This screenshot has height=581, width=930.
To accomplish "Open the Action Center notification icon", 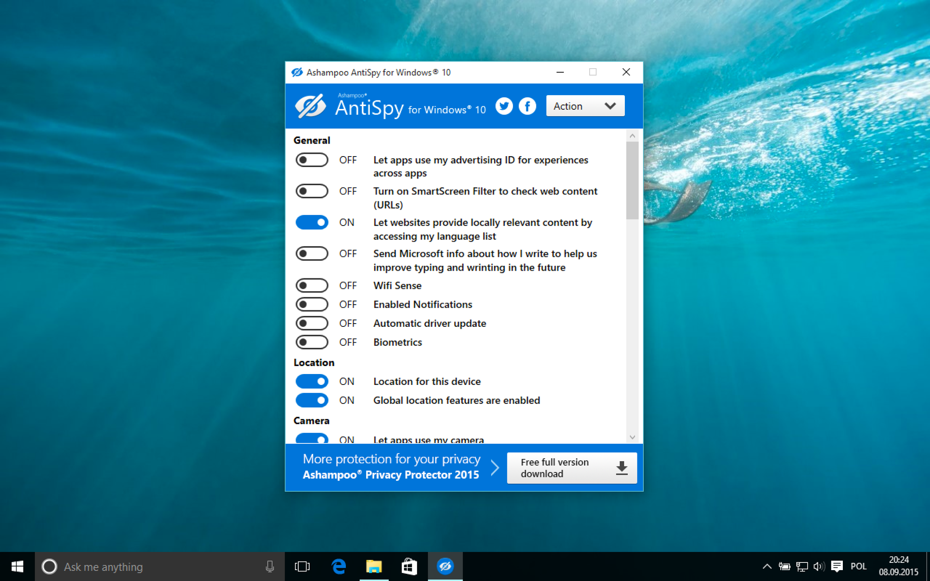I will pyautogui.click(x=837, y=566).
